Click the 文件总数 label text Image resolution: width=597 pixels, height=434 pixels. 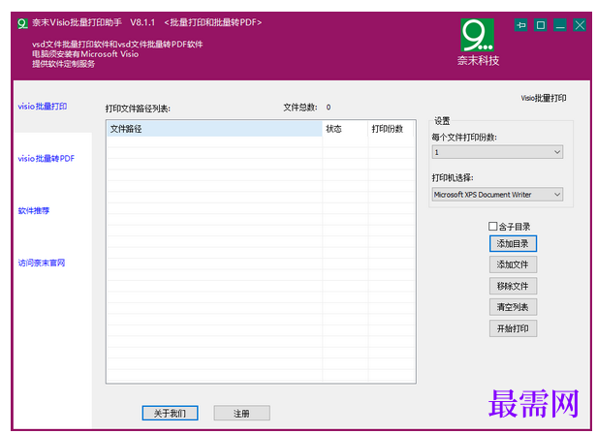pyautogui.click(x=300, y=108)
